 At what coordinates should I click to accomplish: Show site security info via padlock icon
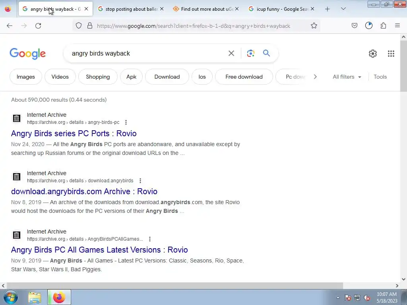pos(90,26)
